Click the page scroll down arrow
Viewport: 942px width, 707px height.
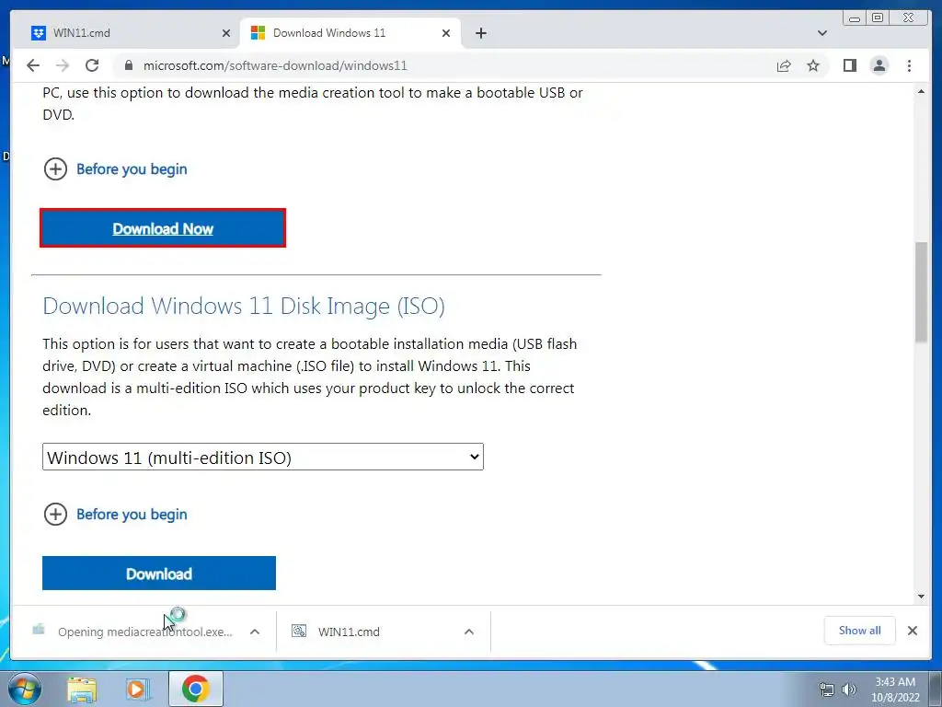tap(921, 596)
